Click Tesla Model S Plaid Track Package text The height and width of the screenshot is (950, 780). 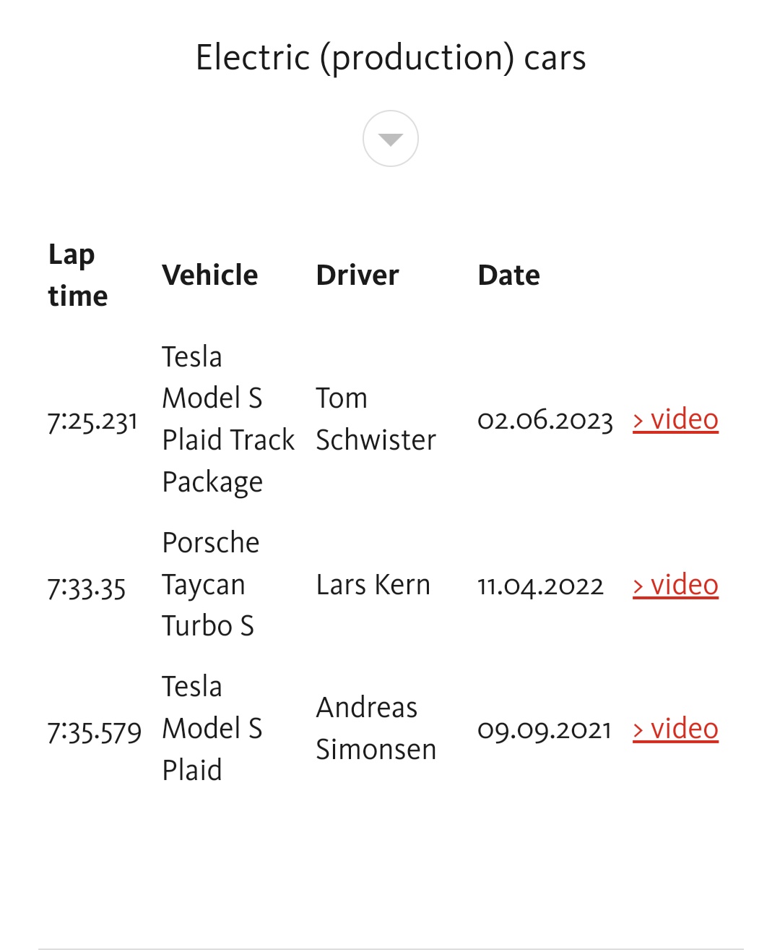(227, 419)
